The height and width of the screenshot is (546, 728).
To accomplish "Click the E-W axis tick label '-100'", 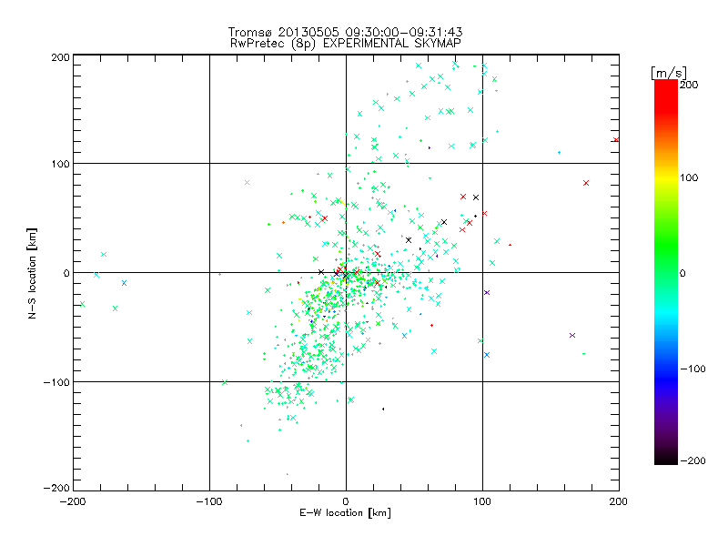I will pos(209,501).
